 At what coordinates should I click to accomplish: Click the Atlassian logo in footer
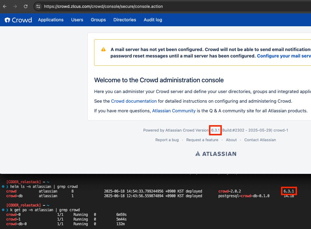click(x=216, y=154)
